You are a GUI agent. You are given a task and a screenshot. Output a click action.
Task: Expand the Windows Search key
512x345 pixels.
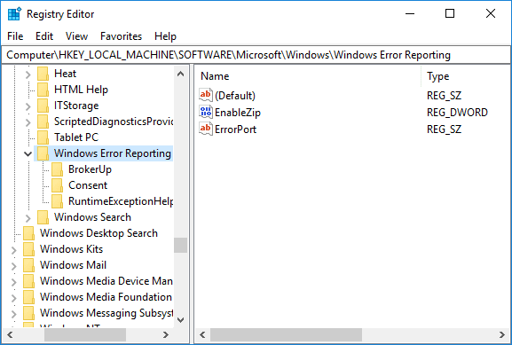28,218
